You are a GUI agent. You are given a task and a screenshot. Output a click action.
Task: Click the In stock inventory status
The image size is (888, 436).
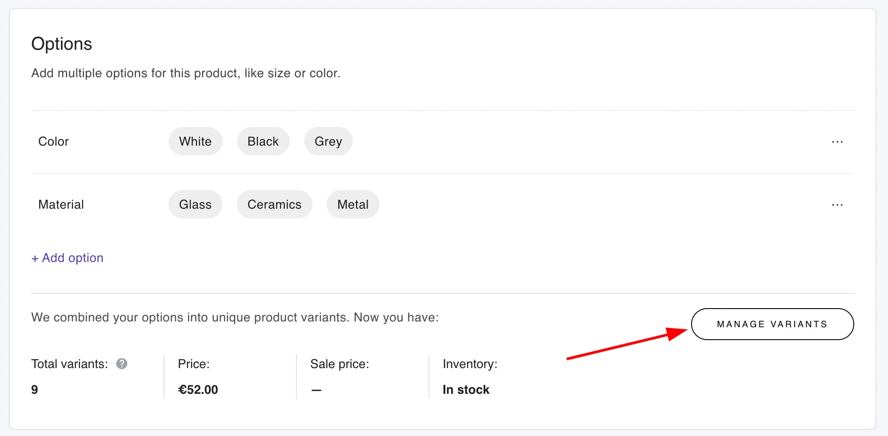coord(466,390)
